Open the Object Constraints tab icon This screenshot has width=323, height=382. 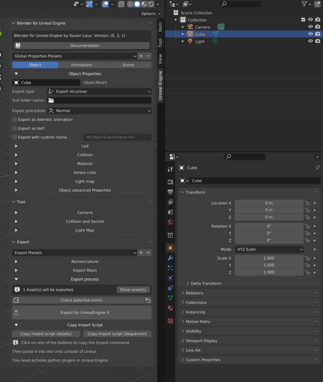pos(170,288)
